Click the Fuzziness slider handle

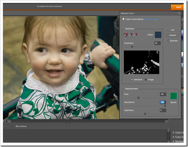[x=132, y=47]
